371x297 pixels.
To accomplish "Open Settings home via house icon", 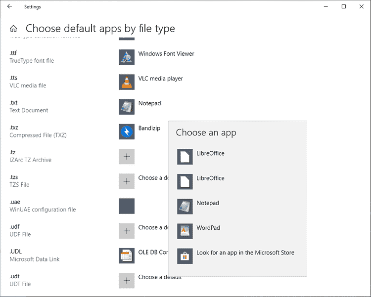I will coord(13,28).
